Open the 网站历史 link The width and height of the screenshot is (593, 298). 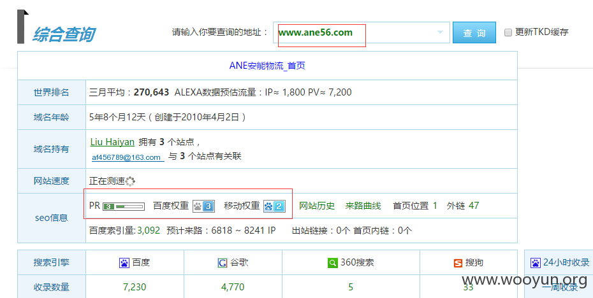[x=317, y=206]
